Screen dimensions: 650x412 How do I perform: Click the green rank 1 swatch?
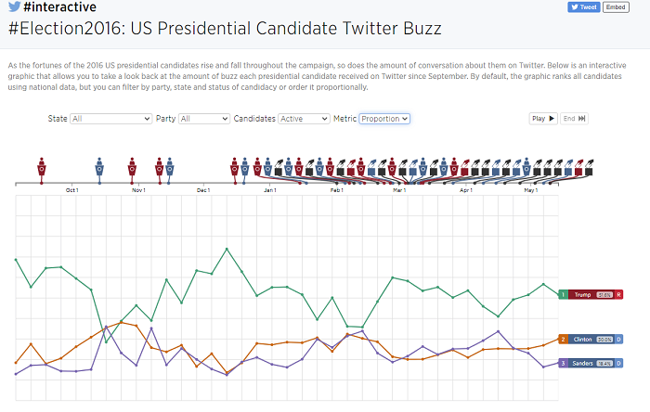coord(563,294)
